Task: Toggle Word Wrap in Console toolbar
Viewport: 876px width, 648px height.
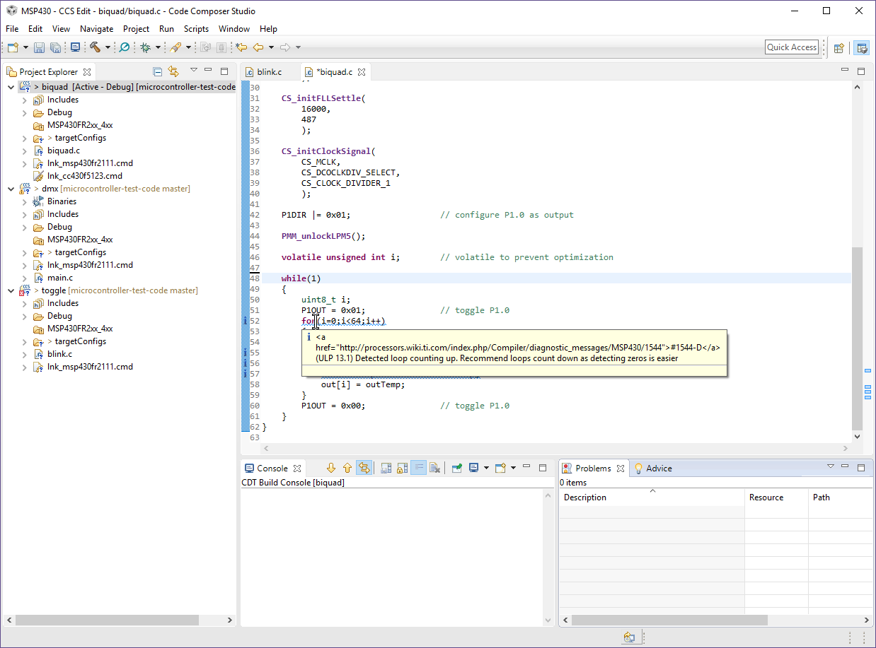Action: pos(418,468)
